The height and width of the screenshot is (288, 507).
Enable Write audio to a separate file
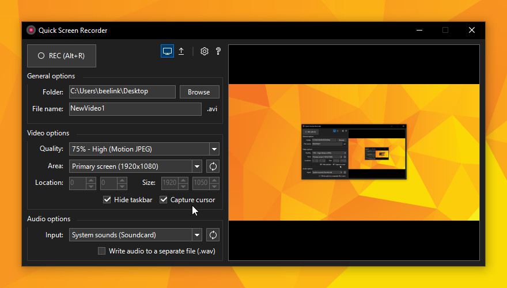(101, 251)
